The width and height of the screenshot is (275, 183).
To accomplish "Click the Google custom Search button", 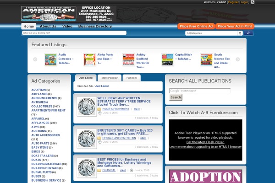I will click(x=176, y=97).
